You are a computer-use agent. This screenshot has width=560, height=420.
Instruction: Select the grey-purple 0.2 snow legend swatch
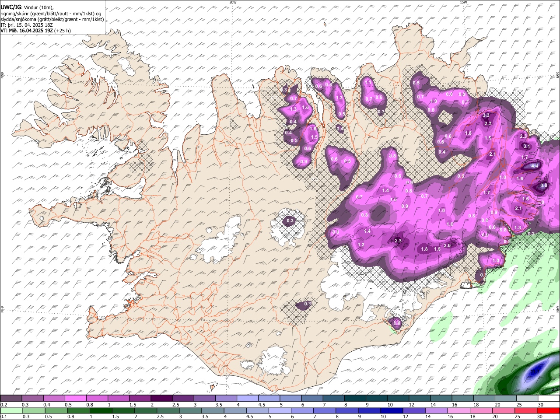tap(11, 399)
